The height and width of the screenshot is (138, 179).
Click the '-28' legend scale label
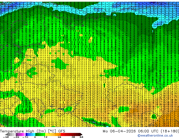[6, 137]
